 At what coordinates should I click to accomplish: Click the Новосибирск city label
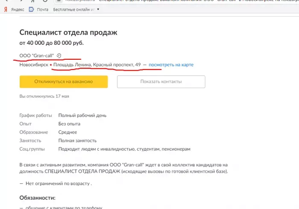(x=34, y=65)
